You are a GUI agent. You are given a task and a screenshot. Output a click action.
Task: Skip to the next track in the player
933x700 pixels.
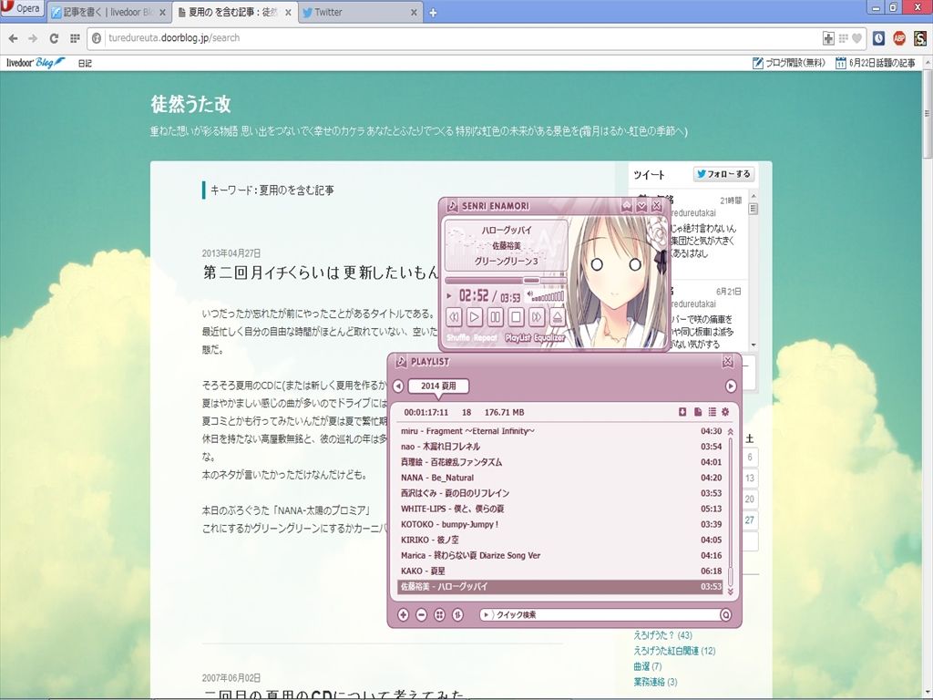[x=537, y=316]
